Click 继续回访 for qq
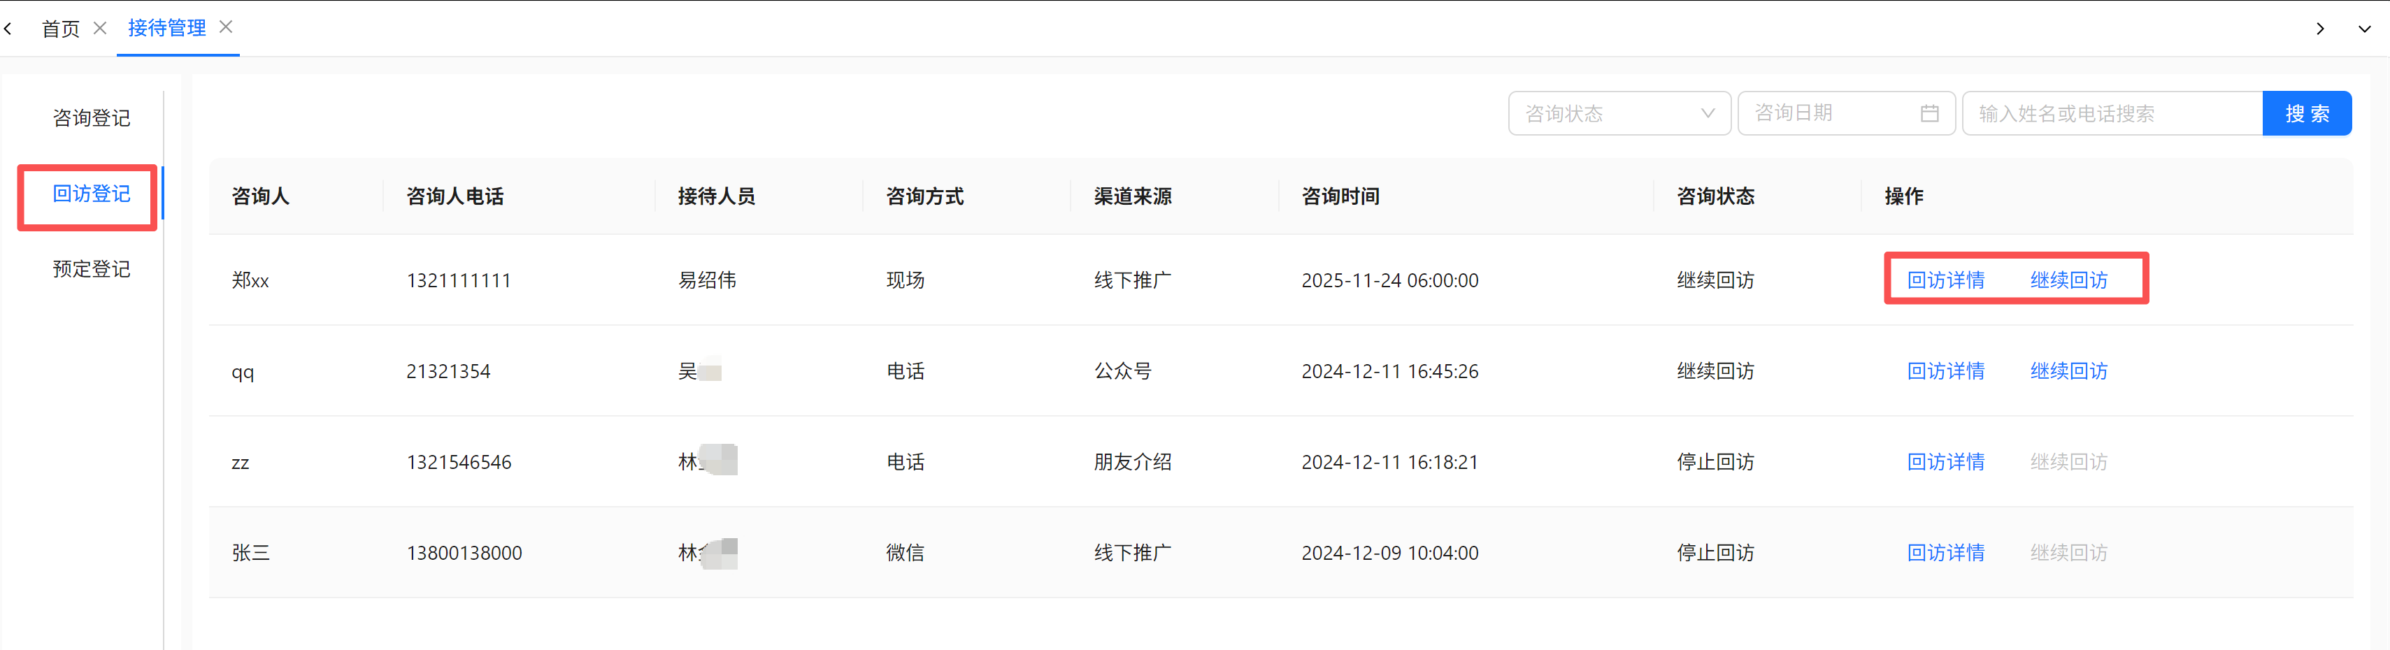 point(2068,371)
